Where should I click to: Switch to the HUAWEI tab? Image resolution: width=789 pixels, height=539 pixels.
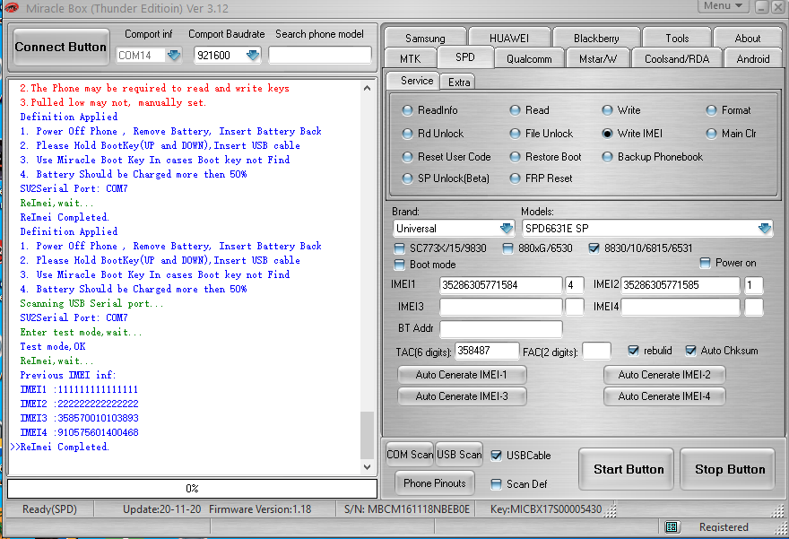pyautogui.click(x=509, y=39)
